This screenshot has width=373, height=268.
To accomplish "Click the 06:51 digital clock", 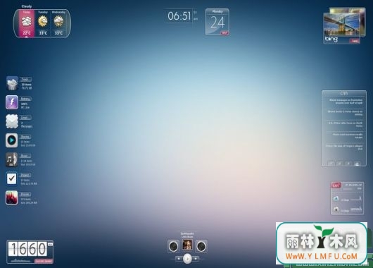I will (179, 16).
